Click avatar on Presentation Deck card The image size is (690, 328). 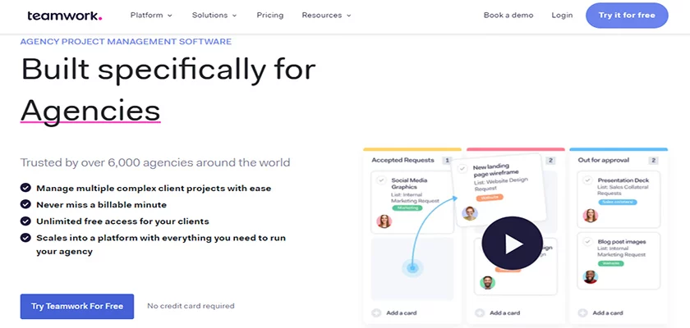click(x=590, y=216)
